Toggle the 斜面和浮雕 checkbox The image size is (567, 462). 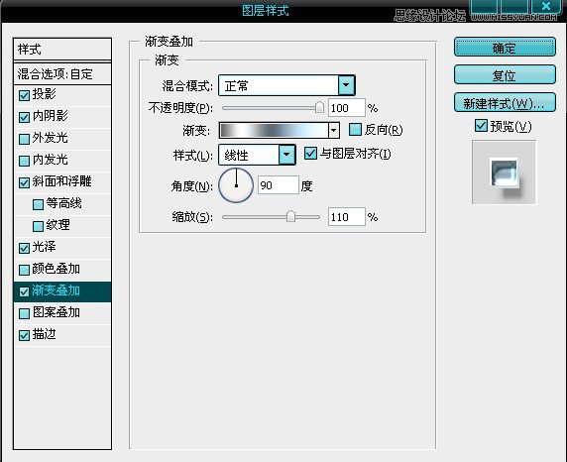point(24,182)
